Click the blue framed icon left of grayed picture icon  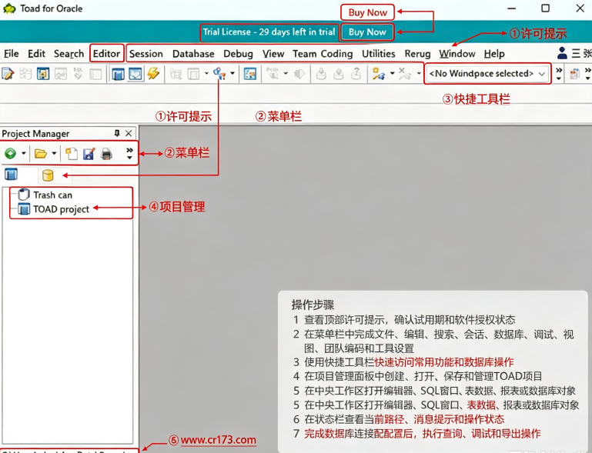point(42,74)
